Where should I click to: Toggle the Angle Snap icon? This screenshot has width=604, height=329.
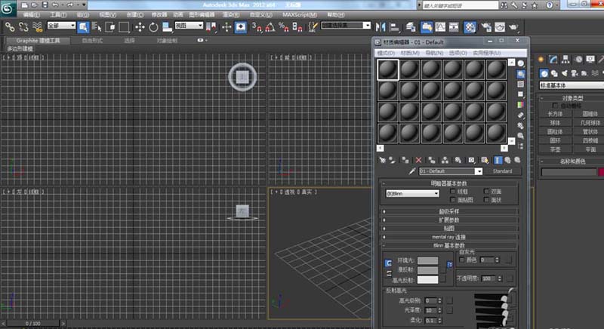(270, 27)
